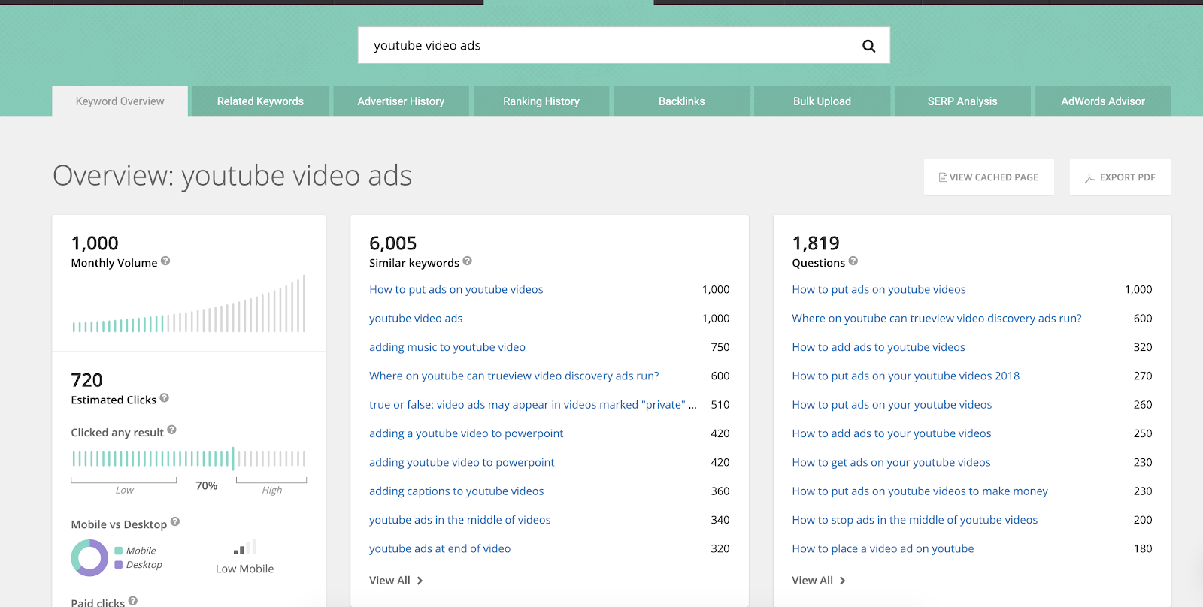Open 'How to get ads on your youtube videos'
The width and height of the screenshot is (1203, 607).
click(891, 463)
